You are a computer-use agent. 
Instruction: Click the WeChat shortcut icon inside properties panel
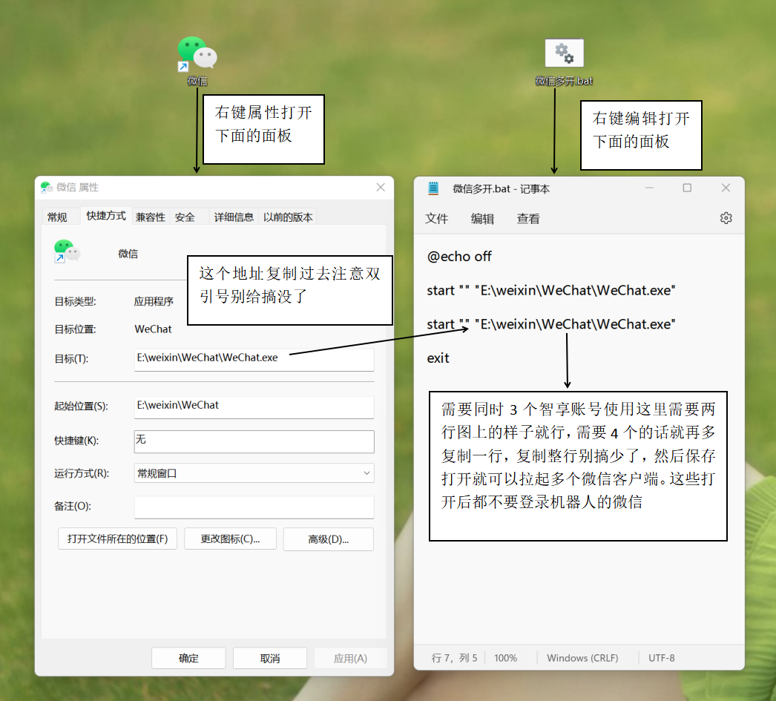pyautogui.click(x=67, y=251)
